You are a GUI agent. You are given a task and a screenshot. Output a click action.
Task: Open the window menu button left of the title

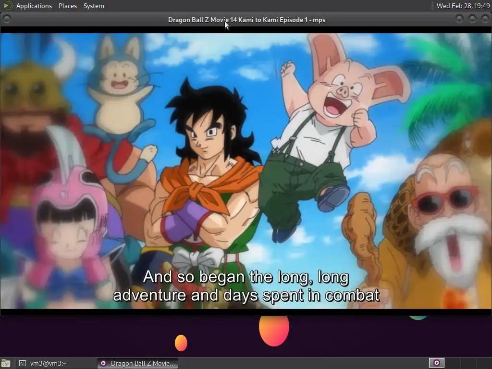[x=6, y=19]
